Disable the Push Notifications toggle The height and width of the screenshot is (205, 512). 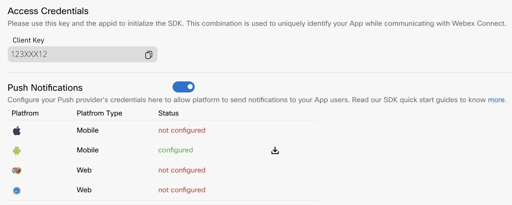(x=184, y=87)
